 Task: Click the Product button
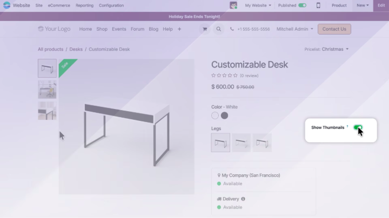tap(339, 5)
